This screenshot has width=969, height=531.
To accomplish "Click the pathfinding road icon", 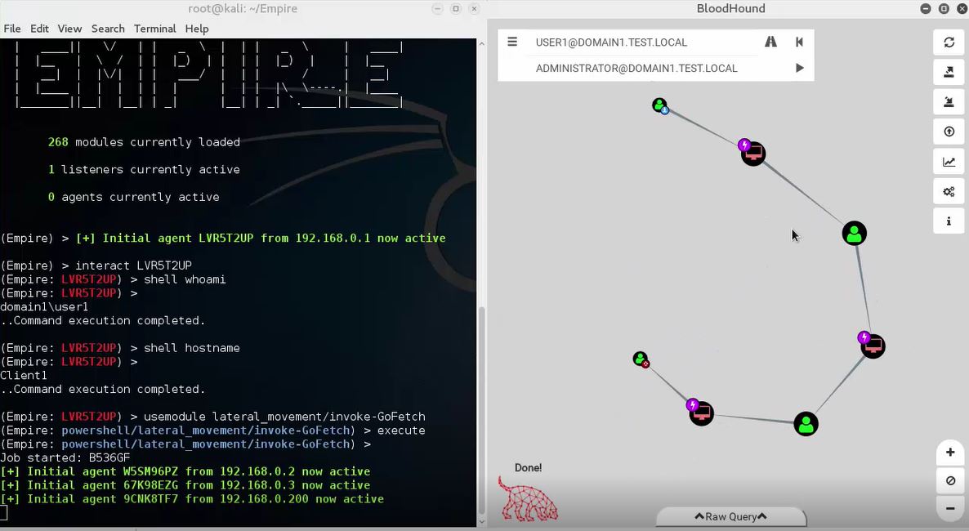I will (770, 42).
